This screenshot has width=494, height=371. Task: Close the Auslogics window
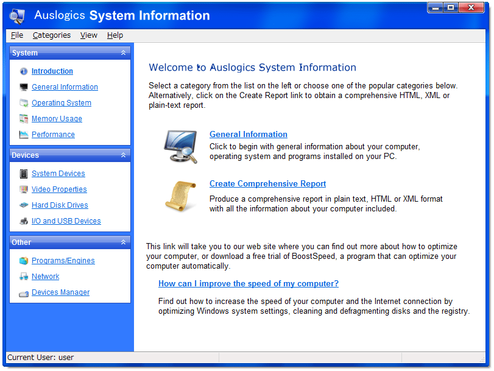coord(471,7)
